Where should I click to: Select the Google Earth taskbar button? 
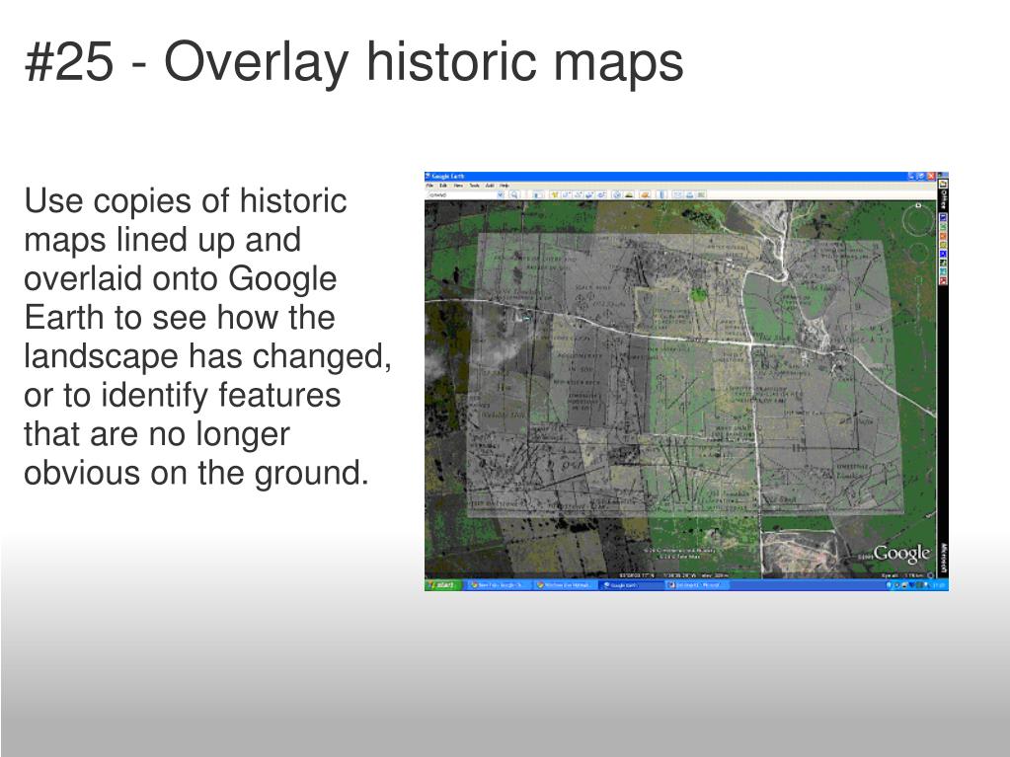point(631,585)
